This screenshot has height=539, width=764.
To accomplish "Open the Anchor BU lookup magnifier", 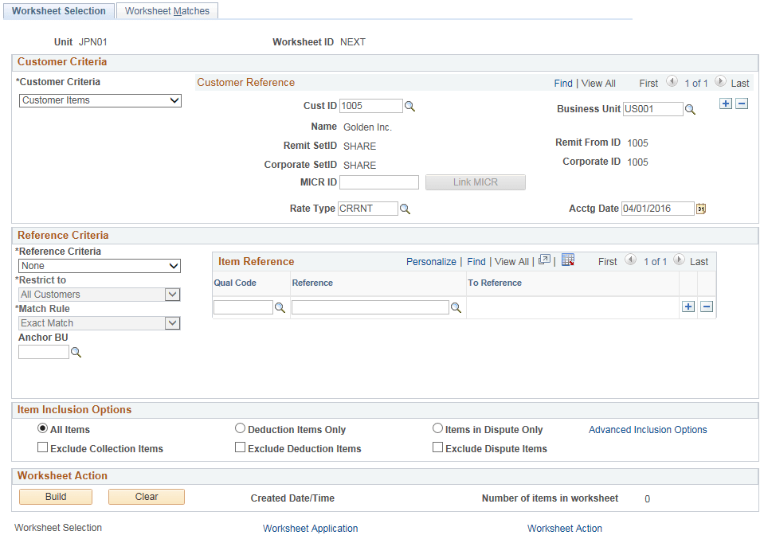I will [x=76, y=351].
